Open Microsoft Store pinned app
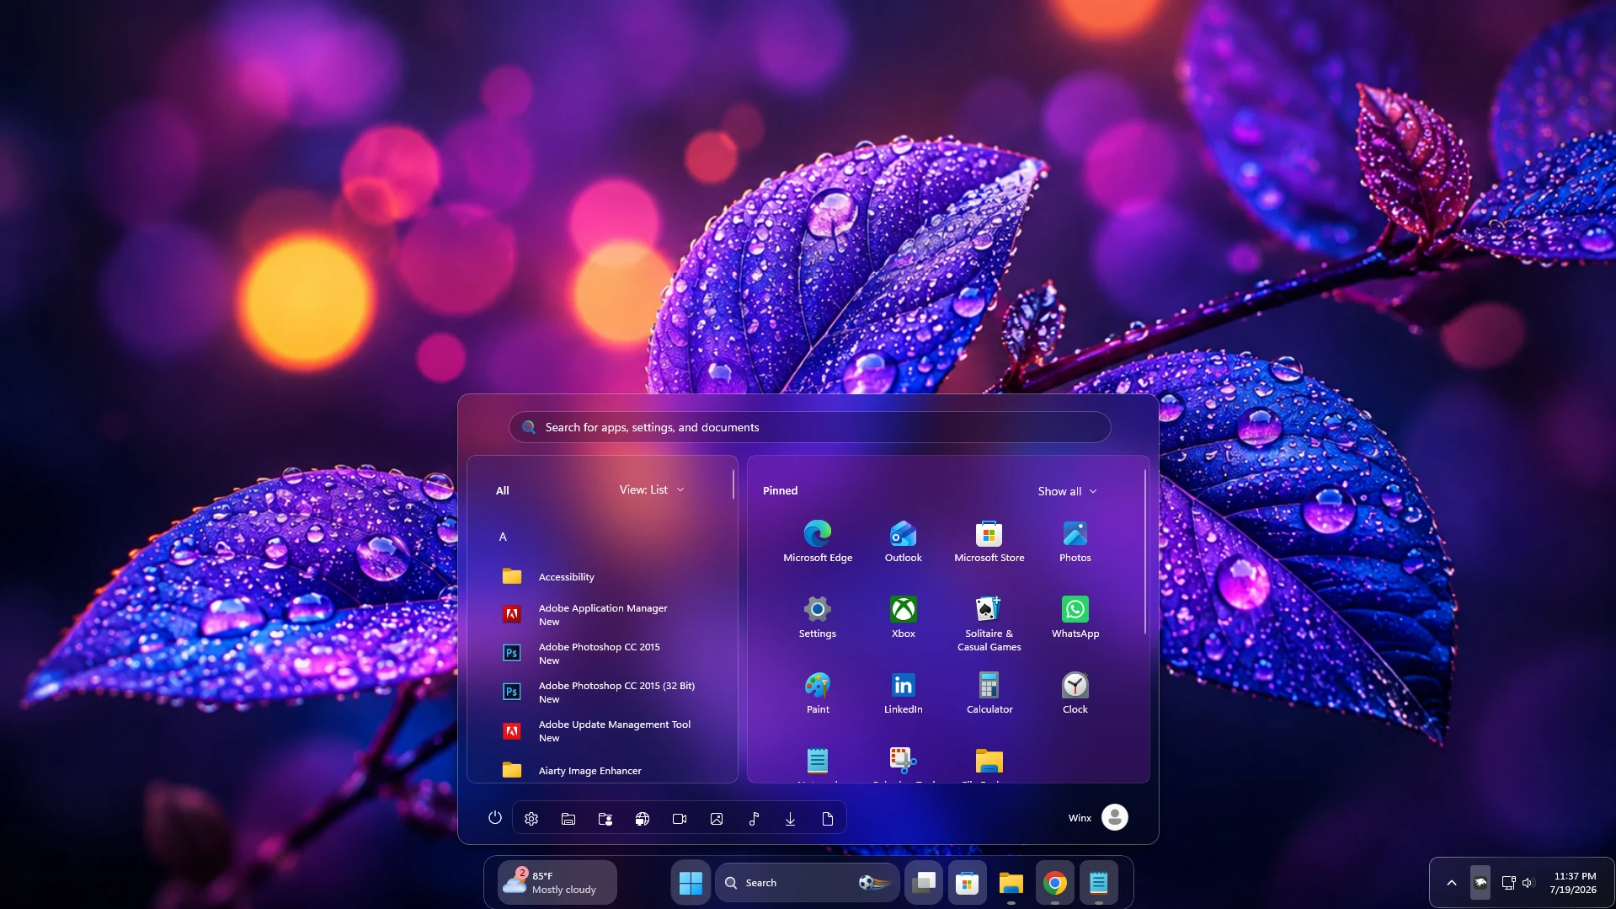This screenshot has height=909, width=1616. pos(989,541)
